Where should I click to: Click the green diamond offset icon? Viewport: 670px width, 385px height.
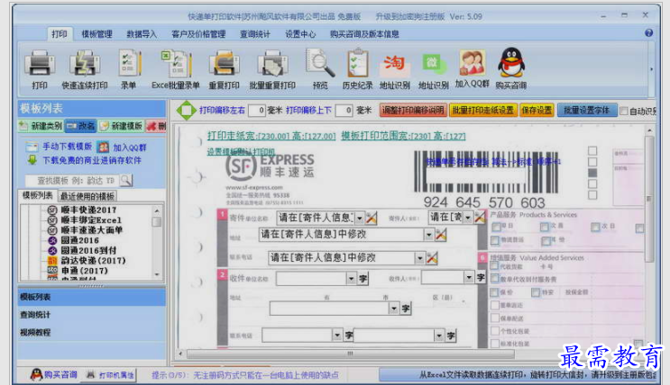(186, 111)
